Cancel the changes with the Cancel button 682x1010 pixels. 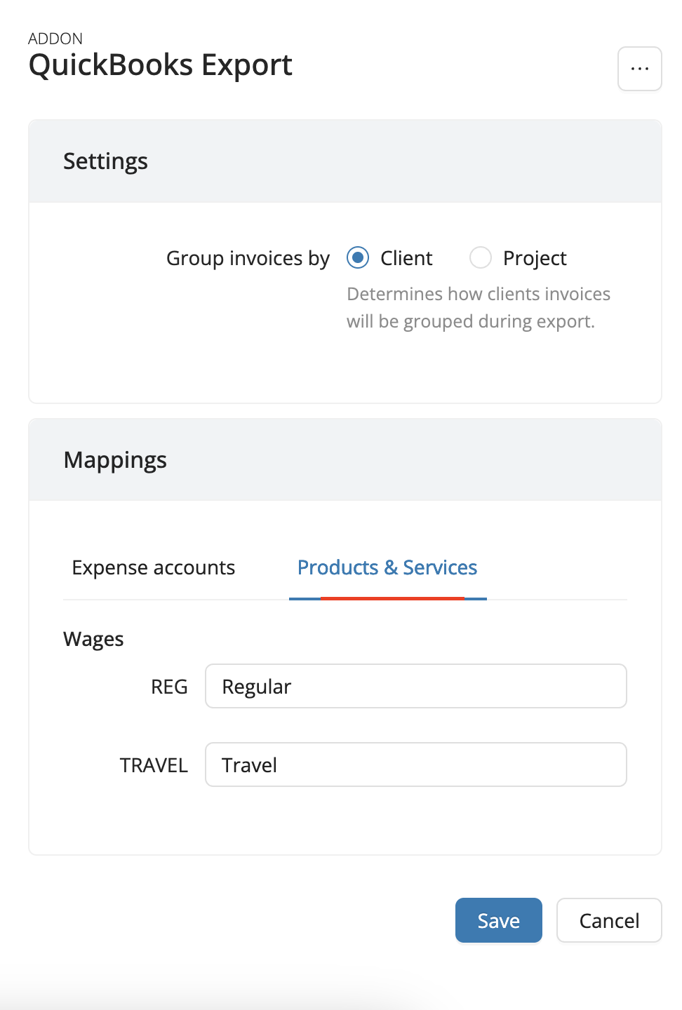point(608,920)
